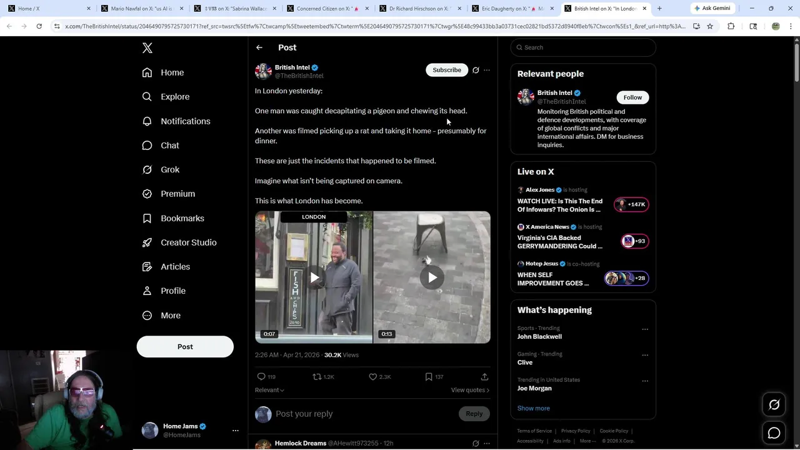800x450 pixels.
Task: Open John Blackwell trending topic
Action: [539, 336]
